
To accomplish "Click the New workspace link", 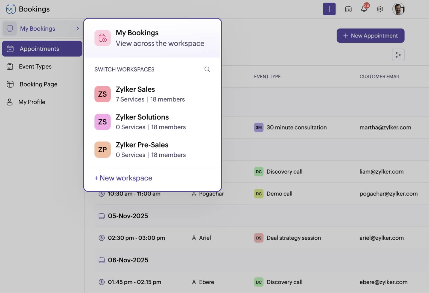I will 123,178.
